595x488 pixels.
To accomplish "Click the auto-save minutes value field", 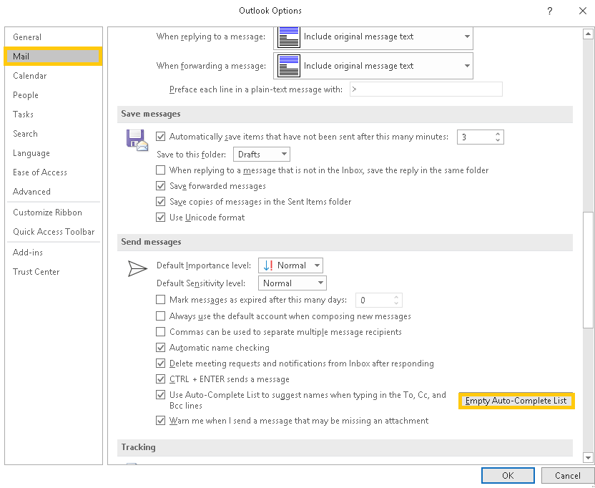I will (x=476, y=137).
